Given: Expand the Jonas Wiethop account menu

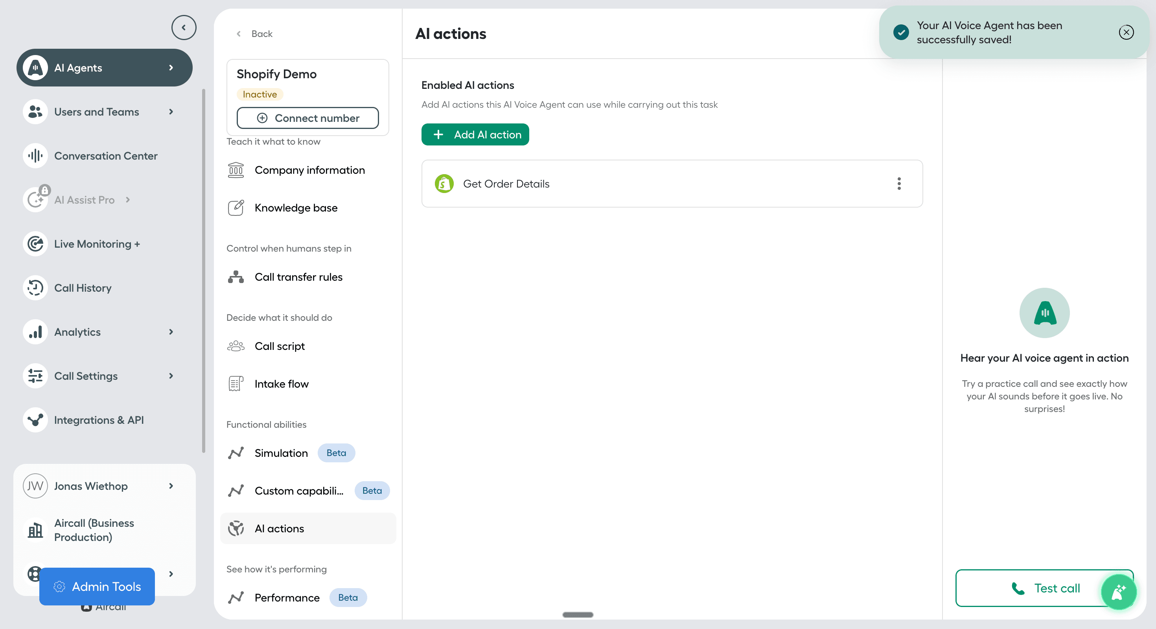Looking at the screenshot, I should pyautogui.click(x=171, y=486).
